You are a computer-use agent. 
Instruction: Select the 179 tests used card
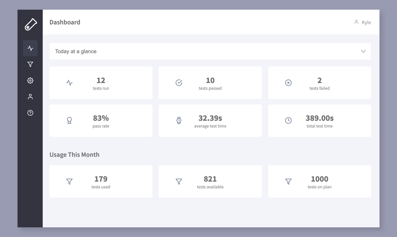pos(101,181)
